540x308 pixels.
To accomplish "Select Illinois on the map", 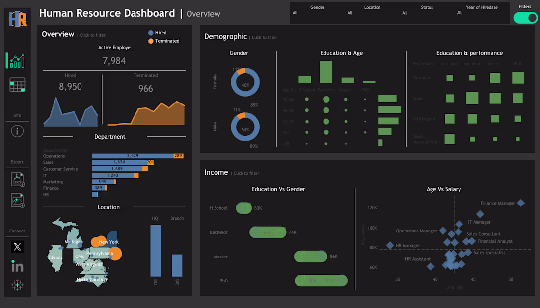I will [x=55, y=257].
